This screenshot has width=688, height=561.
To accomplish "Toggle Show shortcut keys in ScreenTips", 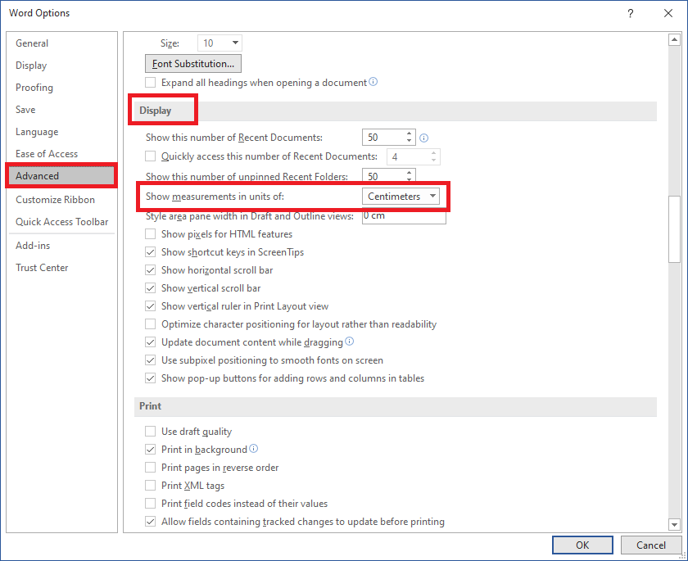I will click(151, 252).
